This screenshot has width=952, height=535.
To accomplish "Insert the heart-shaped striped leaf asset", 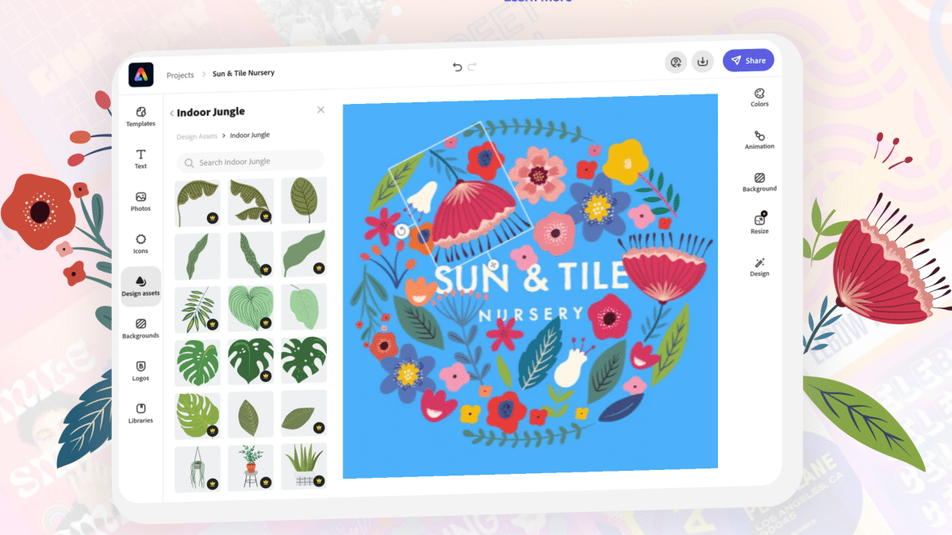I will 250,308.
